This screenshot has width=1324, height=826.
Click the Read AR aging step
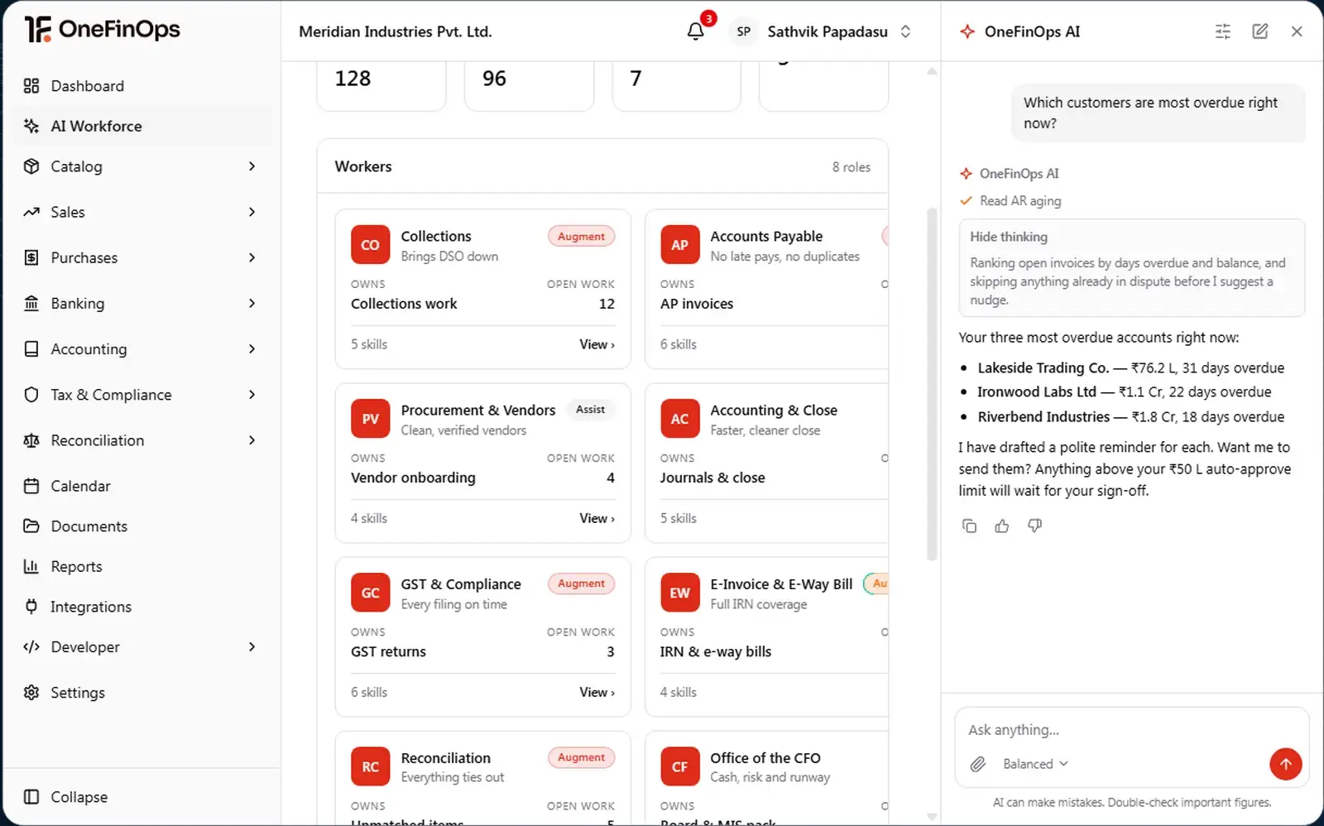(x=1010, y=201)
